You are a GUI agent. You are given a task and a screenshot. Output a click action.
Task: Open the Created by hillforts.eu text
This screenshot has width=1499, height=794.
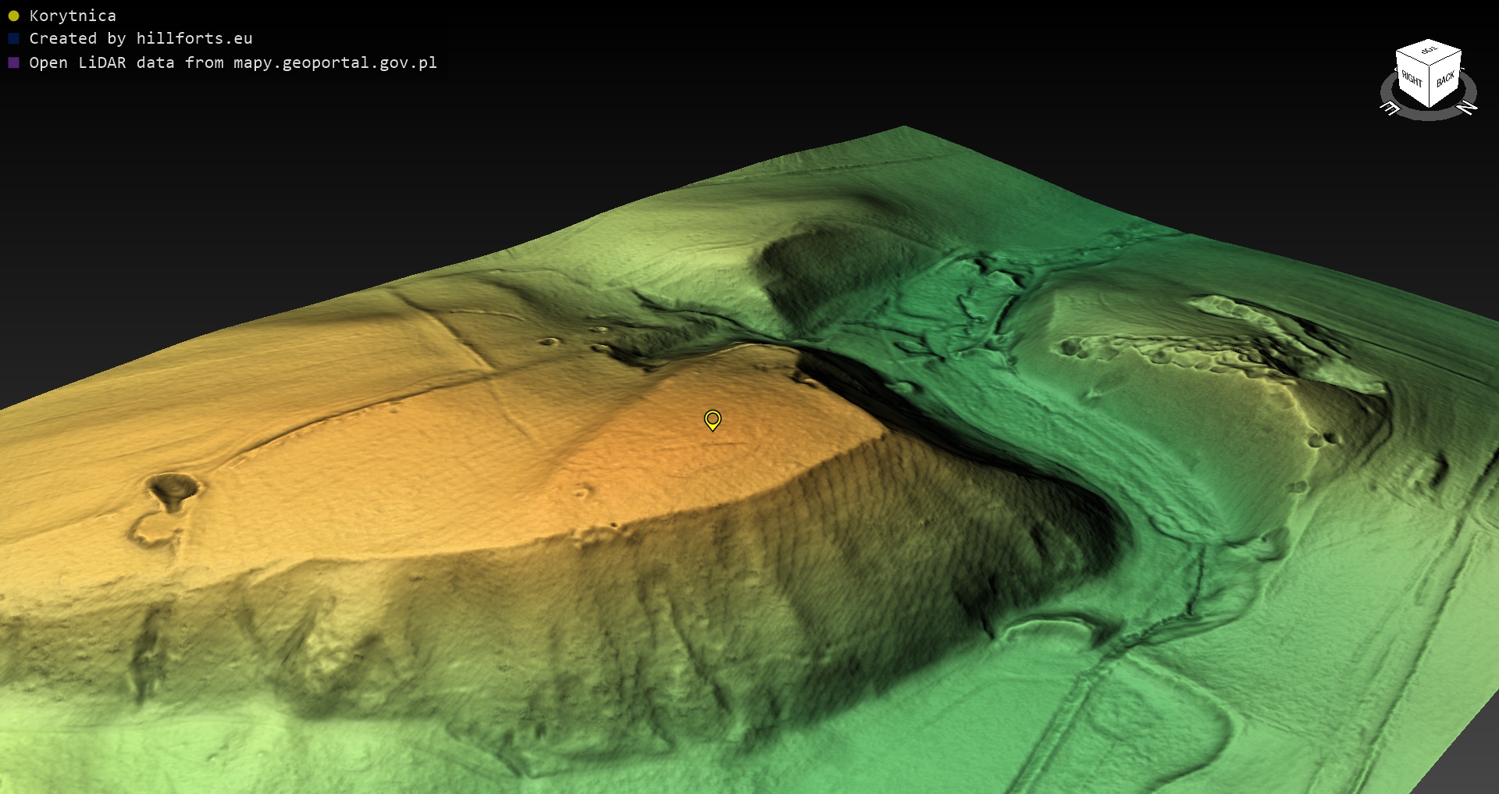(x=141, y=38)
